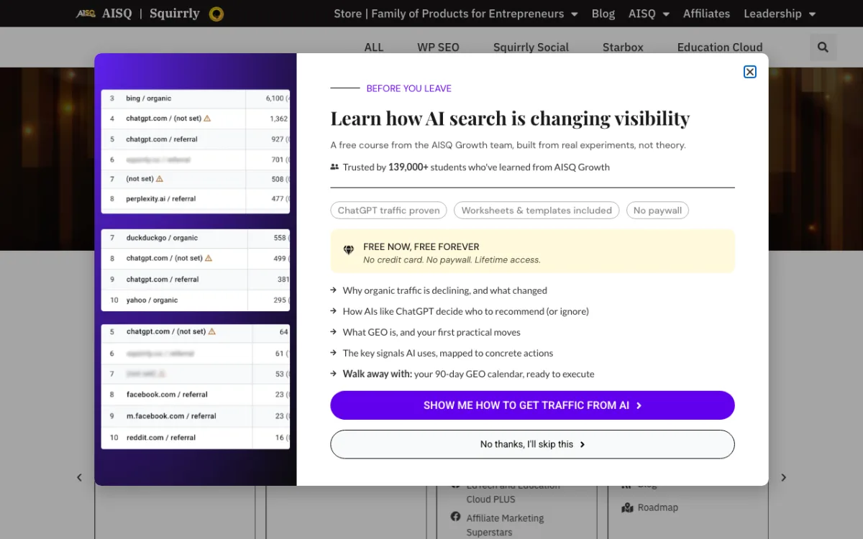Screen dimensions: 863x539
Task: Click the reddit.com / referral row
Action: (196, 438)
